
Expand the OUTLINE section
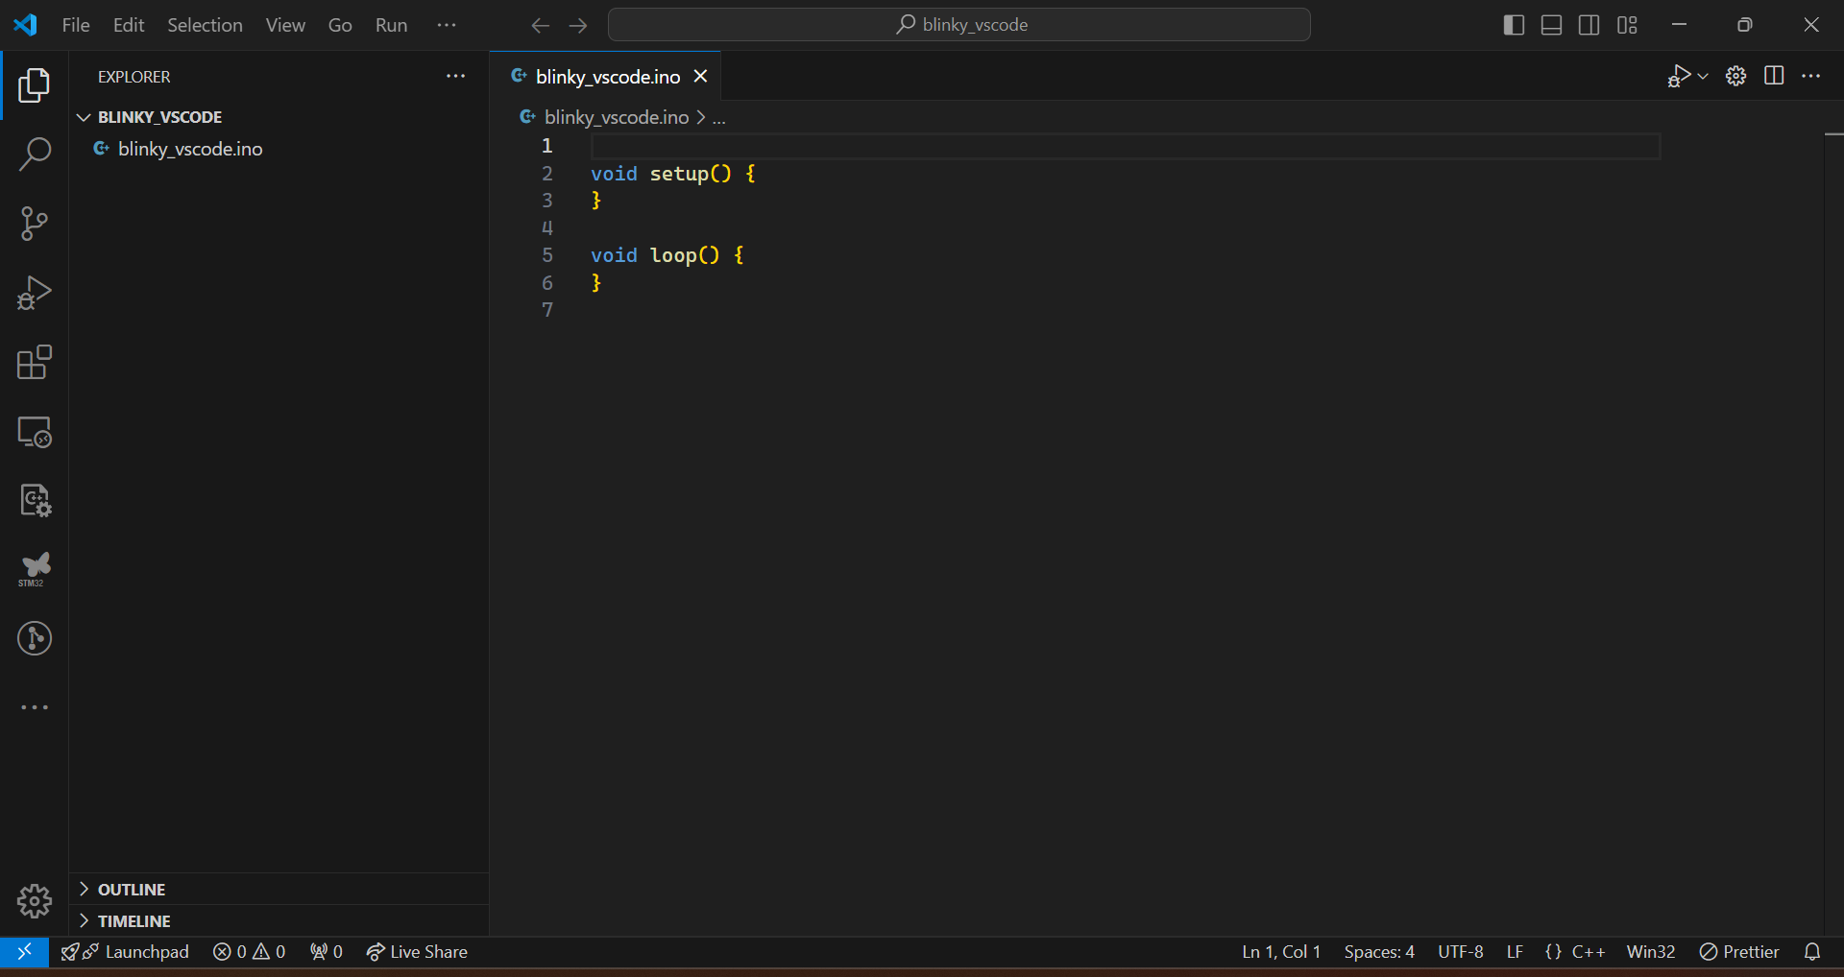[279, 890]
